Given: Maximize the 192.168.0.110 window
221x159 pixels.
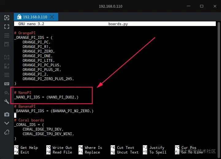Looking at the screenshot, I should coord(202,6).
